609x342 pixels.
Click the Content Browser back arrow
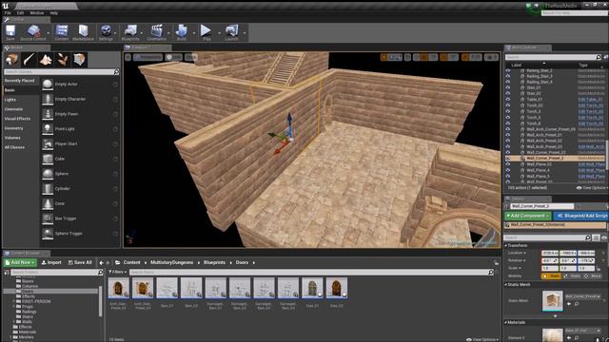[x=102, y=263]
